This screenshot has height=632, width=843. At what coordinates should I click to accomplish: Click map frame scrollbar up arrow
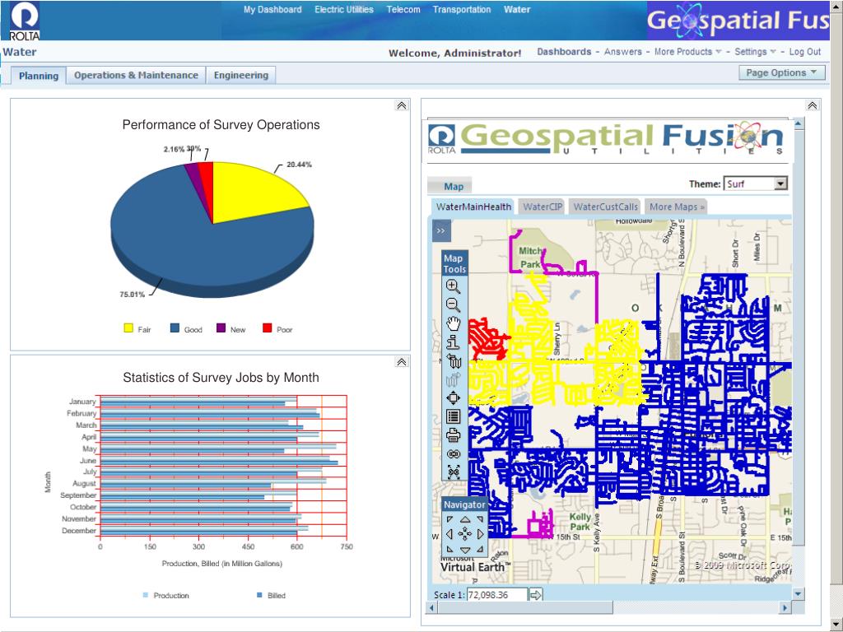point(799,124)
